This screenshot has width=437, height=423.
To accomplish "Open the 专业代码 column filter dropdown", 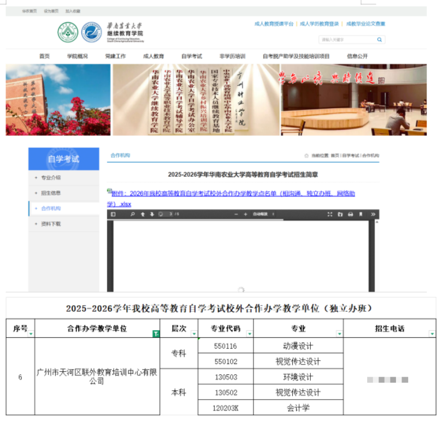I will click(250, 333).
